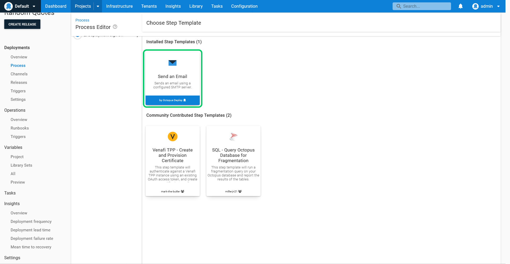Viewport: 510px width, 264px height.
Task: Open the Library menu item
Action: (x=196, y=6)
